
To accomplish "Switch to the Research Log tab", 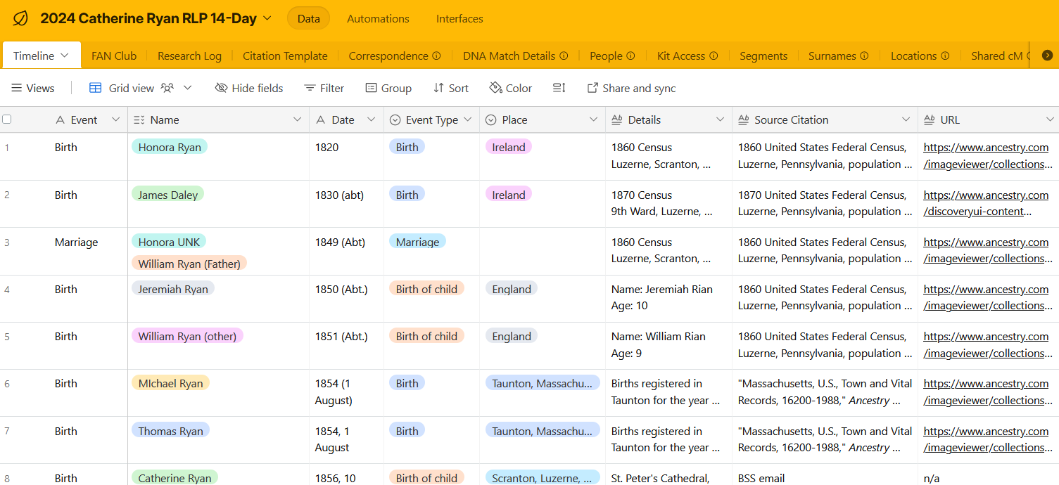I will 189,56.
